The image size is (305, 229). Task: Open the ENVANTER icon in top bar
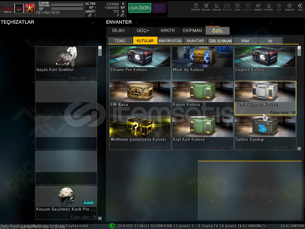(x=227, y=7)
